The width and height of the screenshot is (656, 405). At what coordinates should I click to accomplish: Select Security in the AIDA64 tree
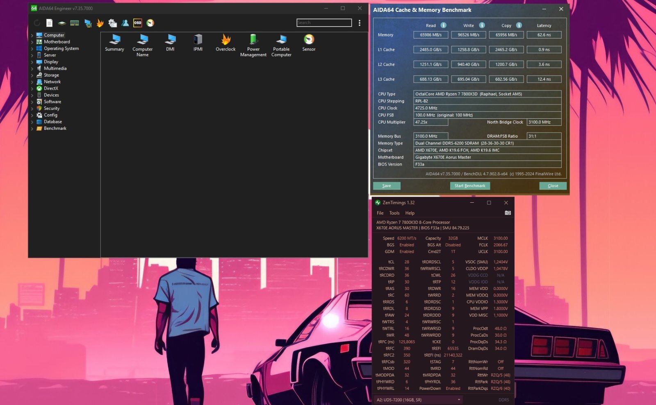point(52,109)
